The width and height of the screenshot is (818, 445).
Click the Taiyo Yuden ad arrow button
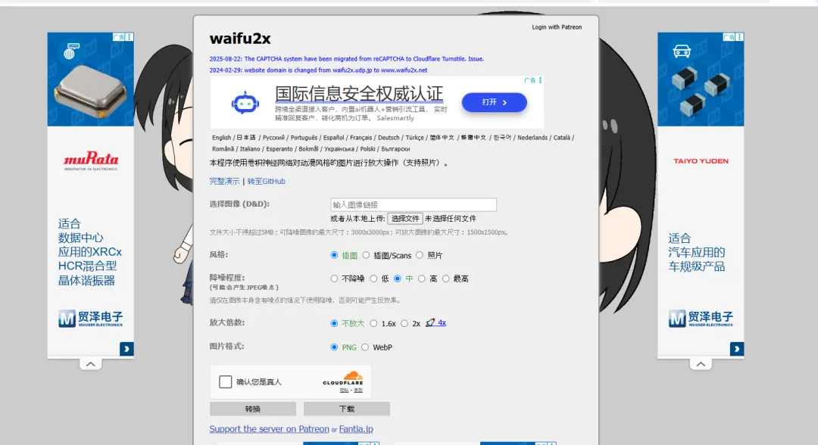click(737, 349)
